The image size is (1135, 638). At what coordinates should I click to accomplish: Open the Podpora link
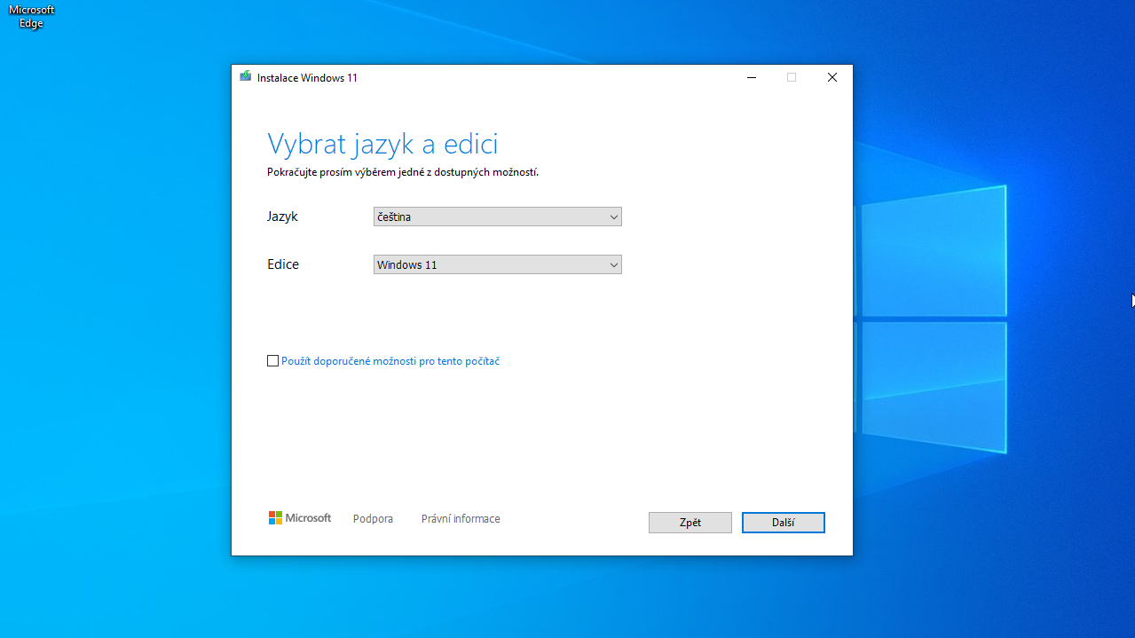coord(373,519)
